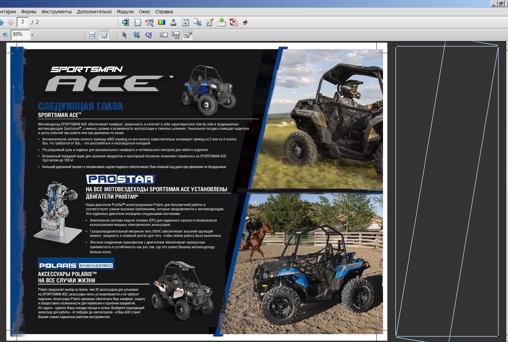Click the page number field showing 2
This screenshot has height=342, width=508.
22,22
